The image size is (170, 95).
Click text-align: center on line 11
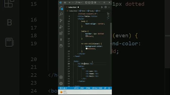95,24
